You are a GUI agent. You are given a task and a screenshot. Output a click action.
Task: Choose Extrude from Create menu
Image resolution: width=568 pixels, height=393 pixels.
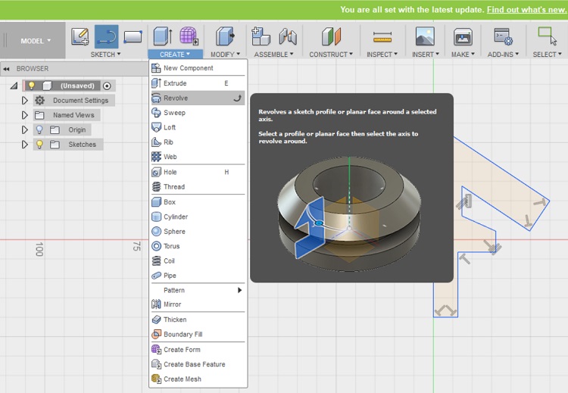[198, 83]
